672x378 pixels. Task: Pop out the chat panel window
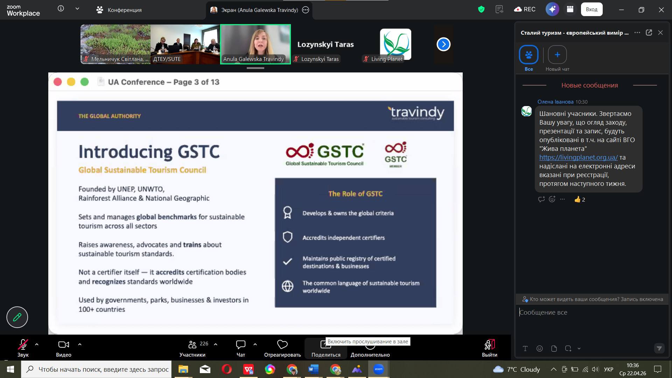[x=649, y=33]
